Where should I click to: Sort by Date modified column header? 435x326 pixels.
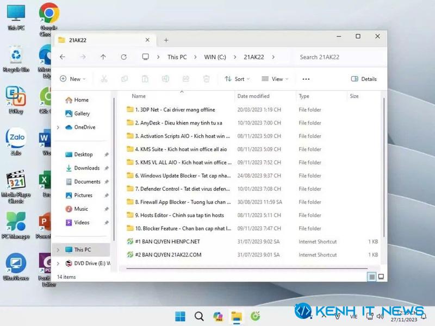tap(253, 96)
